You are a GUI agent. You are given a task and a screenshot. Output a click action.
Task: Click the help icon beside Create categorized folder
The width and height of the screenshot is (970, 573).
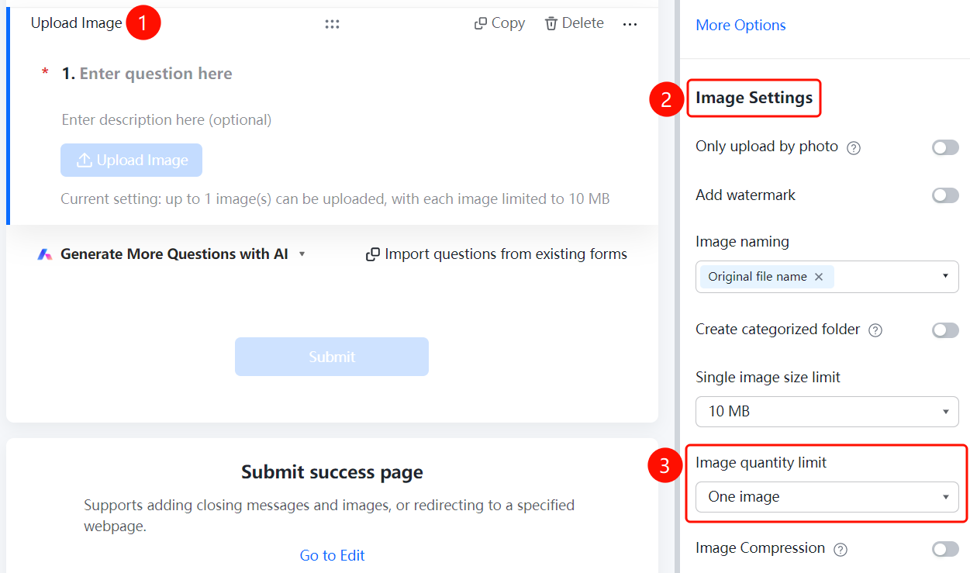(875, 330)
